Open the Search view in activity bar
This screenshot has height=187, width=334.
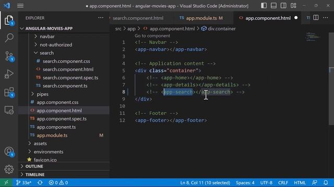pyautogui.click(x=9, y=38)
